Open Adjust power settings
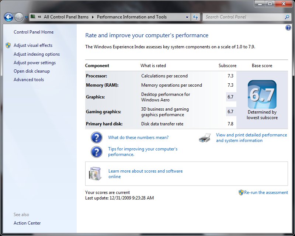 pyautogui.click(x=35, y=63)
